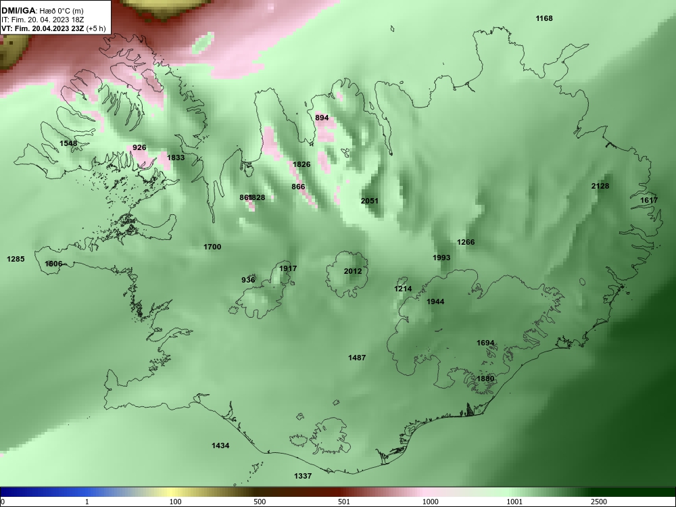This screenshot has height=507, width=676.
Task: Click the map value 1168
Action: (x=544, y=18)
